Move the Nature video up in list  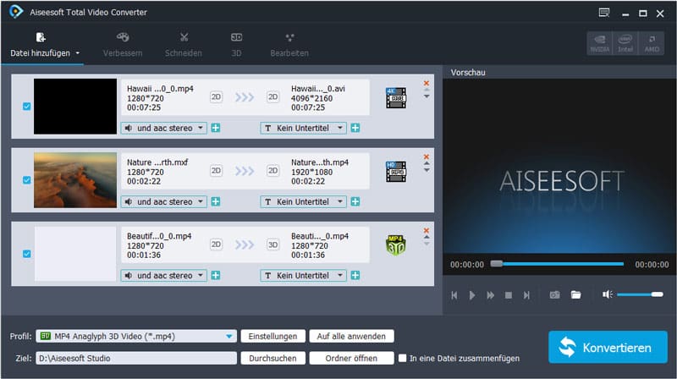(x=427, y=163)
